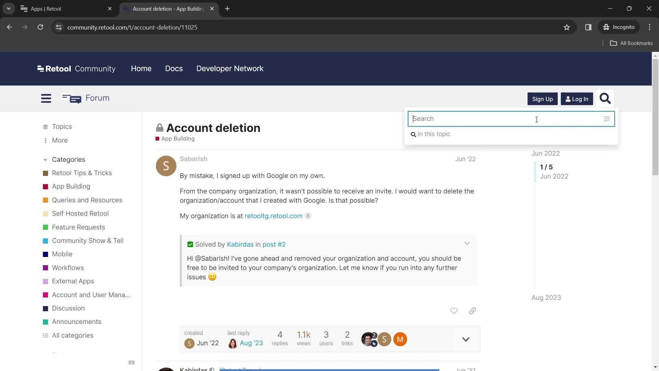The width and height of the screenshot is (659, 371).
Task: Open the More sidebar item
Action: pos(60,140)
